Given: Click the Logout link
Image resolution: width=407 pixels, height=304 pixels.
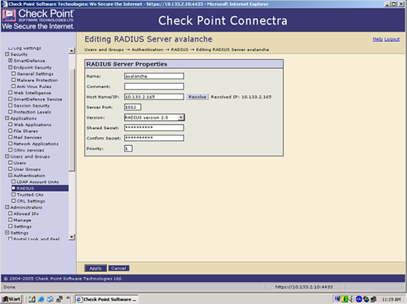Looking at the screenshot, I should [x=392, y=39].
